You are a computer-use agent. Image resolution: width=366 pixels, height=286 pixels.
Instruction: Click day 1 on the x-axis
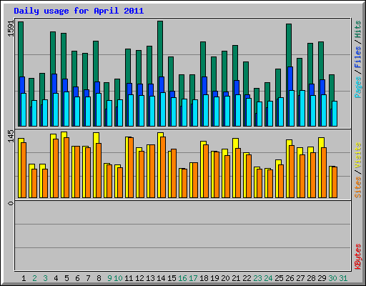click(x=24, y=278)
